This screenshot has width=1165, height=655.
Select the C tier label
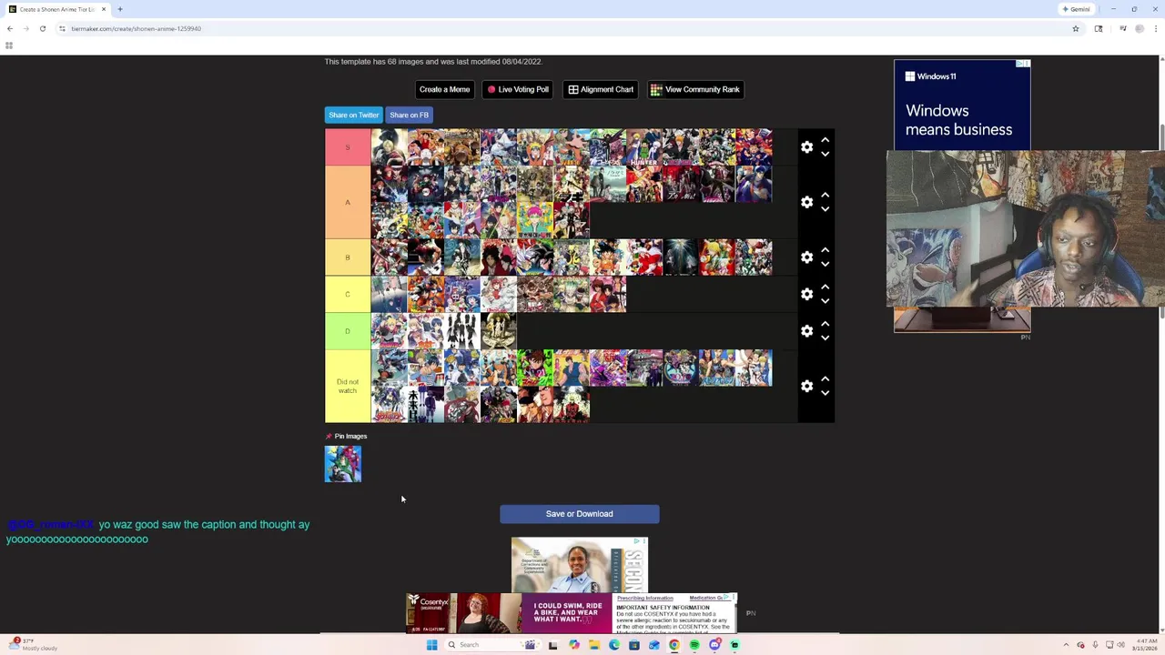pyautogui.click(x=348, y=294)
